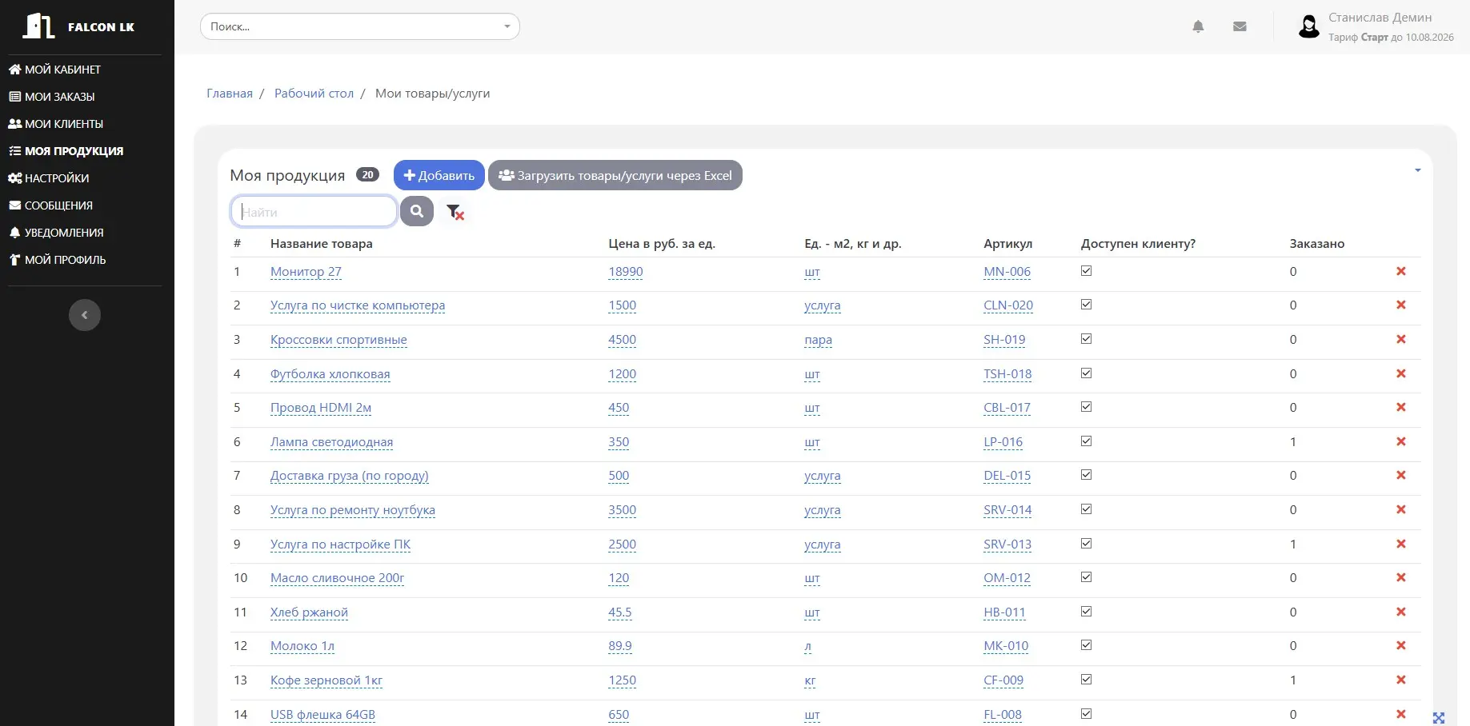Go to Главная breadcrumb link
The image size is (1470, 726).
[230, 94]
